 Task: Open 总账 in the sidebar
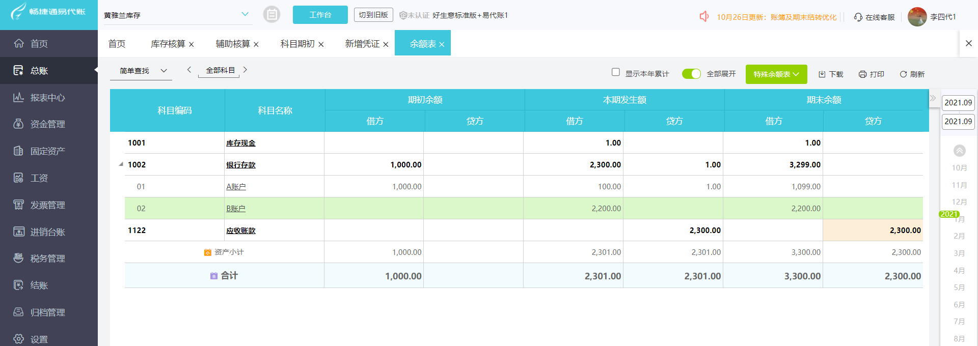[x=49, y=71]
